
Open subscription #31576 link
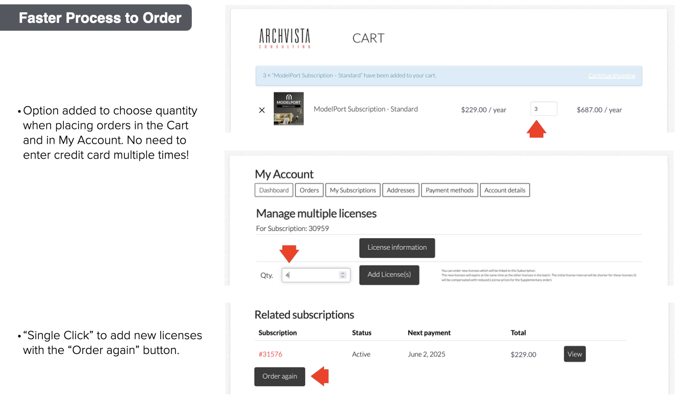pos(270,354)
